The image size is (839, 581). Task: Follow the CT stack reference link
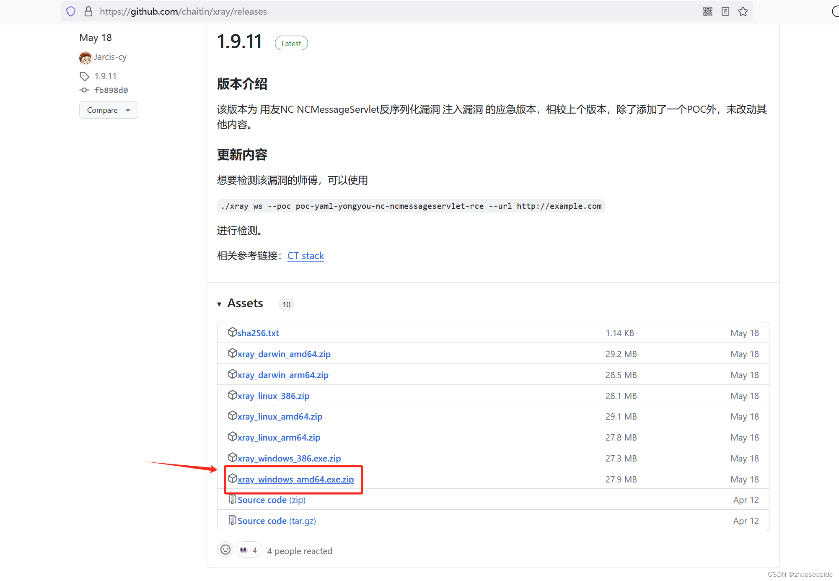coord(306,256)
